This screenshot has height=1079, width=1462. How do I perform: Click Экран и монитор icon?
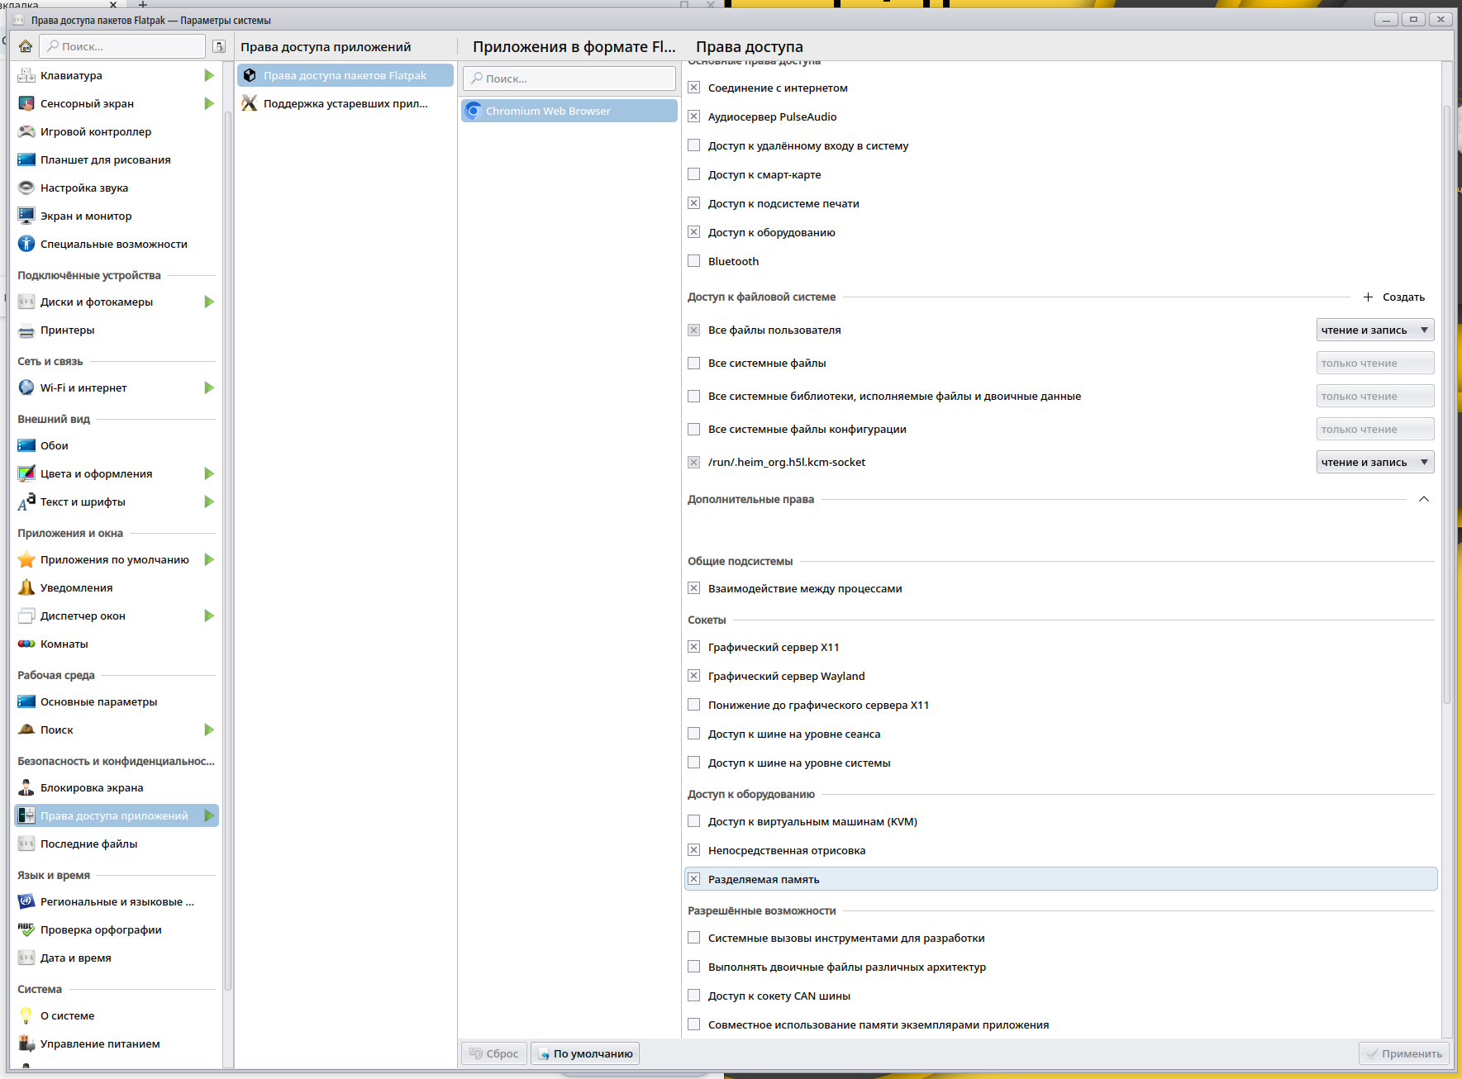pyautogui.click(x=26, y=216)
